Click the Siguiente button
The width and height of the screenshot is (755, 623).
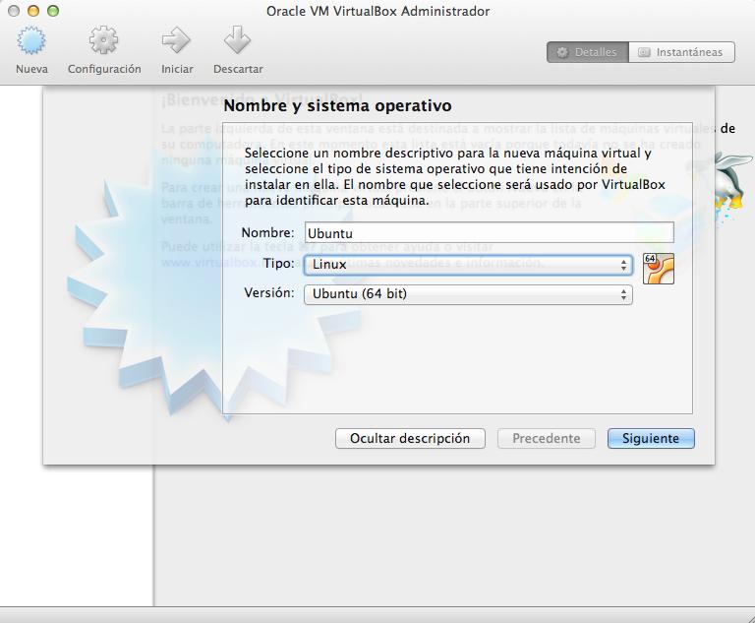(650, 438)
